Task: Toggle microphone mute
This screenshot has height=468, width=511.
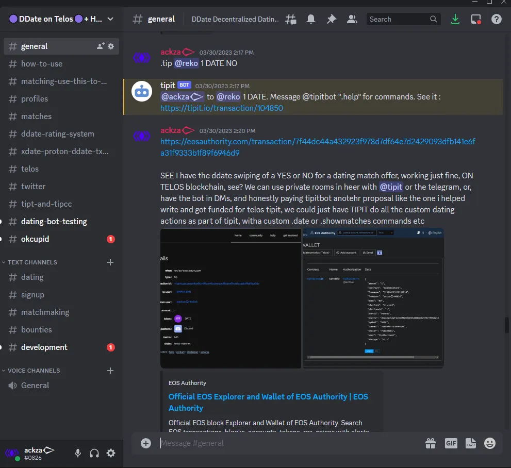Action: [77, 453]
